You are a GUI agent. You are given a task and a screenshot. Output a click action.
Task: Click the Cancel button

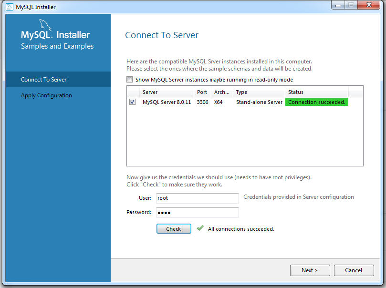[x=354, y=270]
